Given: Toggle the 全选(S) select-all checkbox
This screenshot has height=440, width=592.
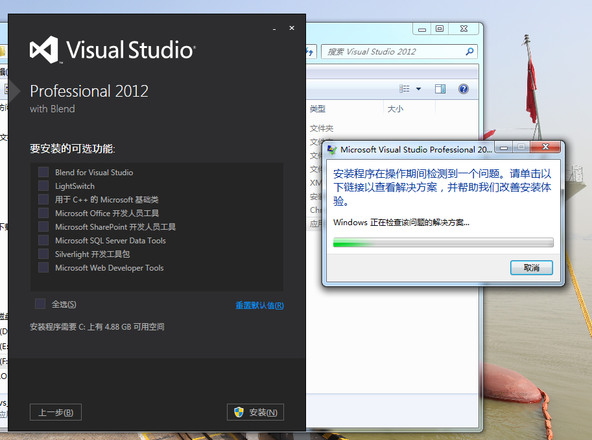Looking at the screenshot, I should pos(40,304).
